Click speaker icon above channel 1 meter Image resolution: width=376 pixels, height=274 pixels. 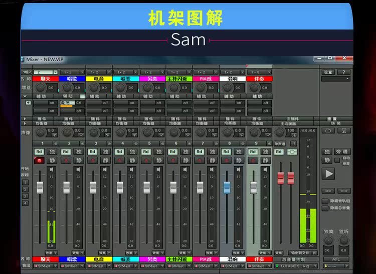(x=52, y=169)
